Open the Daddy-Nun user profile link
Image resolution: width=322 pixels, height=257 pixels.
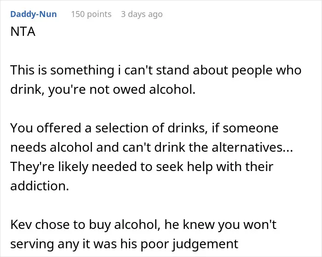(34, 14)
